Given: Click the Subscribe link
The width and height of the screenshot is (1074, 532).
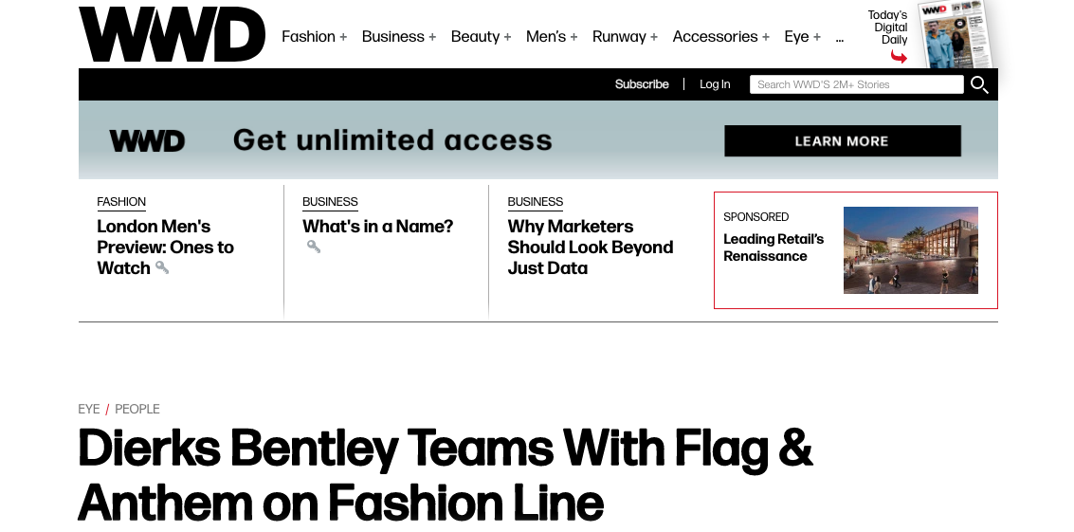Looking at the screenshot, I should click(642, 84).
